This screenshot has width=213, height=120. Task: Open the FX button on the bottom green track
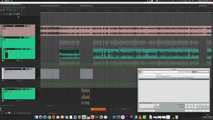point(28,89)
